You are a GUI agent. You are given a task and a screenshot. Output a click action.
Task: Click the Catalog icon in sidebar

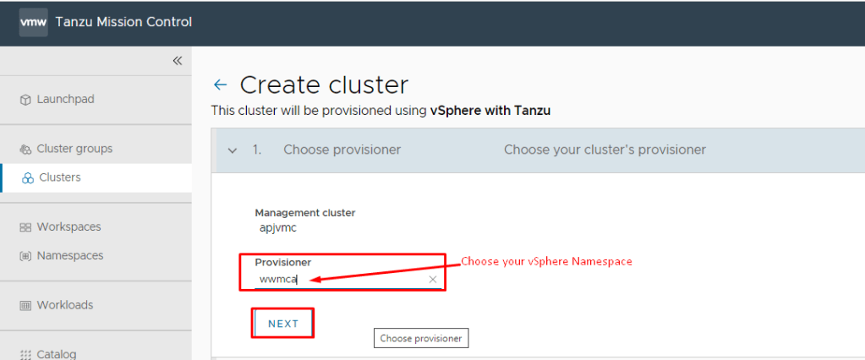click(25, 354)
